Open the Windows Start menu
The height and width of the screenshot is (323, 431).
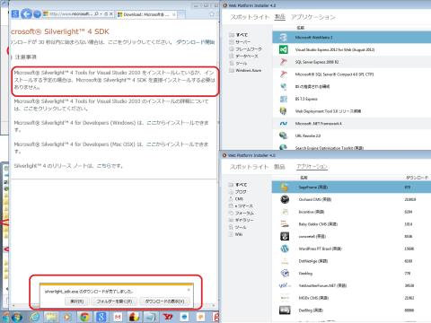tap(17, 317)
